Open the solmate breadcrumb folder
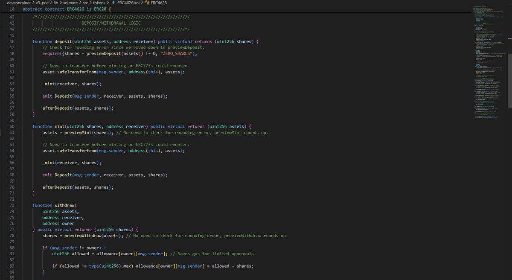The image size is (512, 280). [71, 3]
